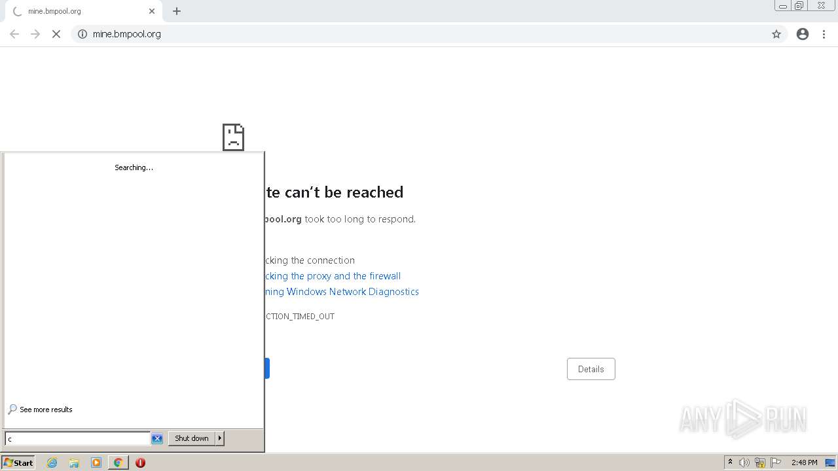838x471 pixels.
Task: Open the network connection tray icon
Action: pyautogui.click(x=760, y=462)
